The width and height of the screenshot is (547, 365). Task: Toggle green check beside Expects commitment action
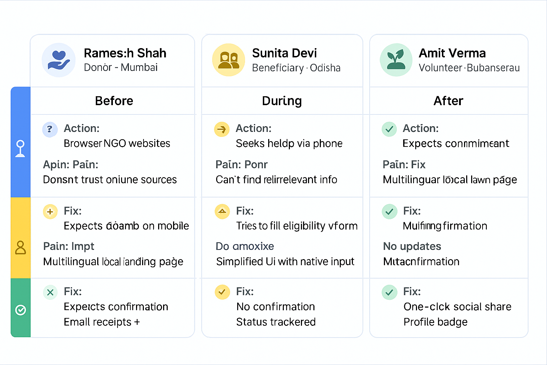pyautogui.click(x=389, y=129)
